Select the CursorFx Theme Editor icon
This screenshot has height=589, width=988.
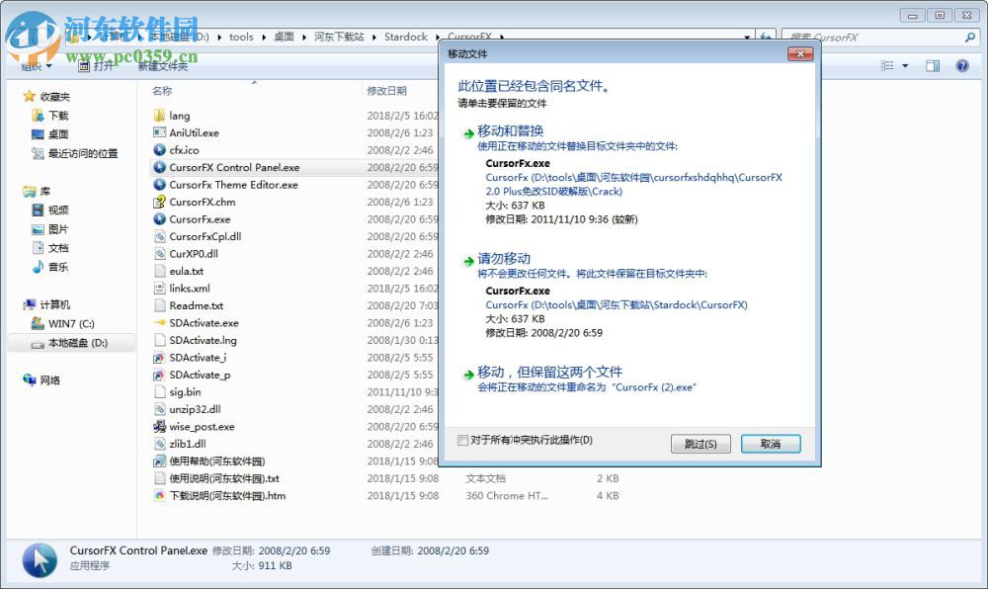tap(160, 185)
